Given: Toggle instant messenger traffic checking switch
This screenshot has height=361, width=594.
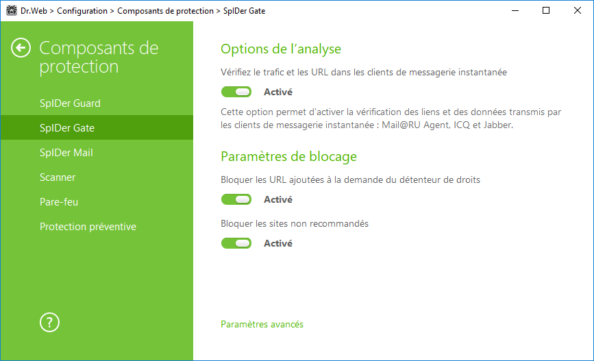Looking at the screenshot, I should click(x=236, y=92).
